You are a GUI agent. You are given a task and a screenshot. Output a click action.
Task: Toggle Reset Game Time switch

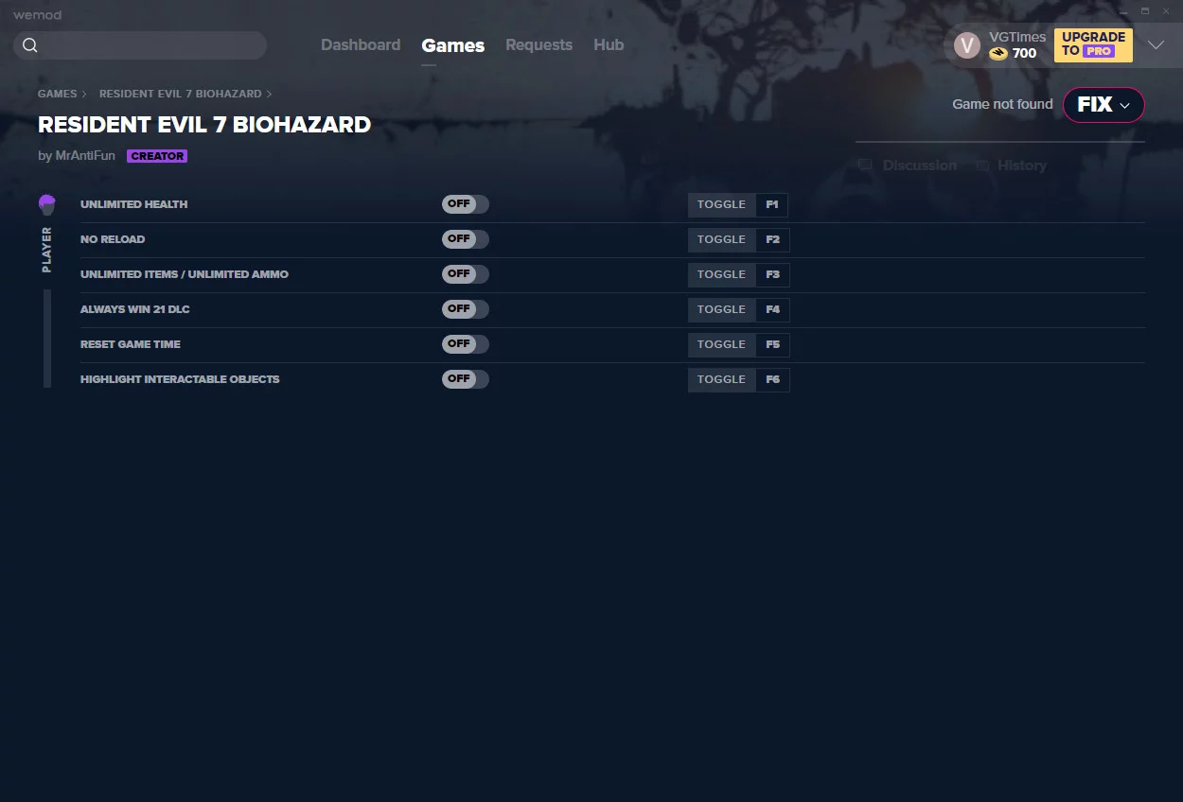point(466,344)
